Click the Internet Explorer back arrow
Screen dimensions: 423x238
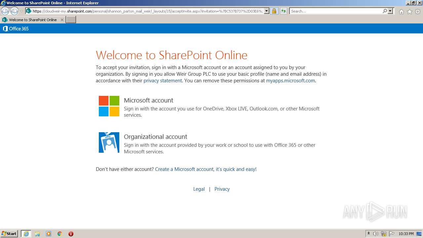(x=5, y=11)
